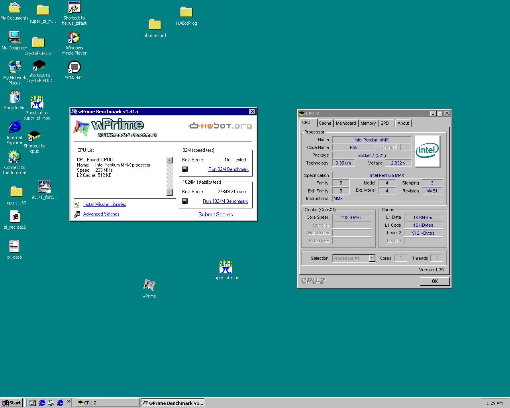Viewport: 510px width, 408px height.
Task: Open the HwBotProg folder
Action: (186, 16)
